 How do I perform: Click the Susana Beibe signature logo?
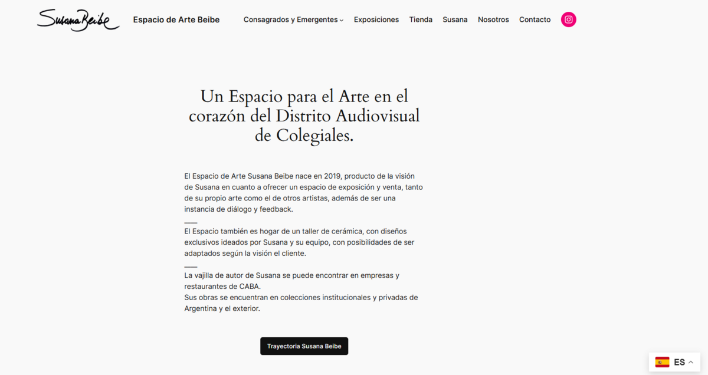tap(78, 20)
